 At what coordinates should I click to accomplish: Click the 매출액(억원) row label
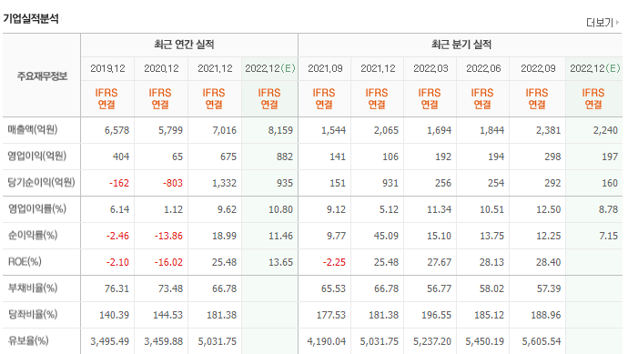coord(33,130)
